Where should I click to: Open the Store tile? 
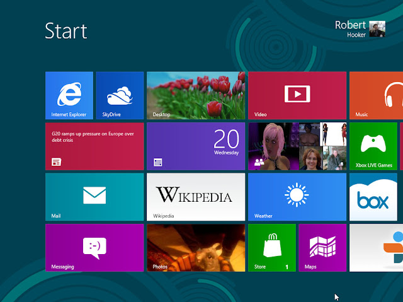pos(272,248)
